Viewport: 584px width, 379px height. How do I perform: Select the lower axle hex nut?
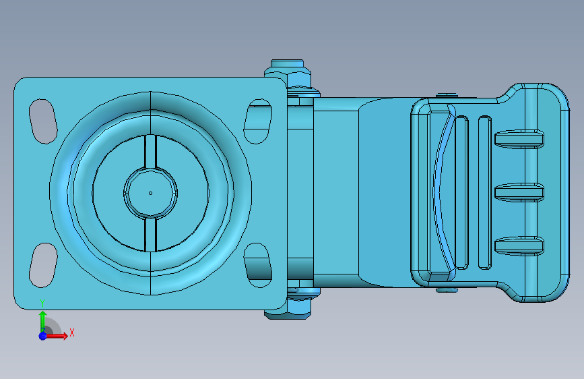point(288,310)
